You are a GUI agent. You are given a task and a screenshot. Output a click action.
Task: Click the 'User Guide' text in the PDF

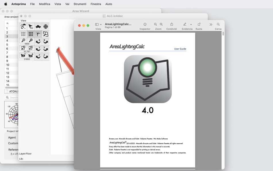pyautogui.click(x=180, y=49)
